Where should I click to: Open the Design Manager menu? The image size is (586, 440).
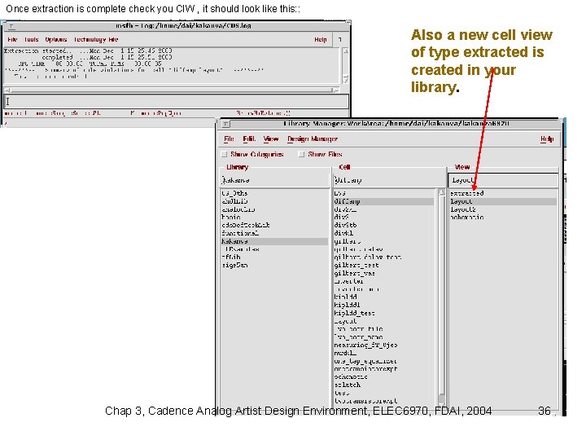click(313, 139)
